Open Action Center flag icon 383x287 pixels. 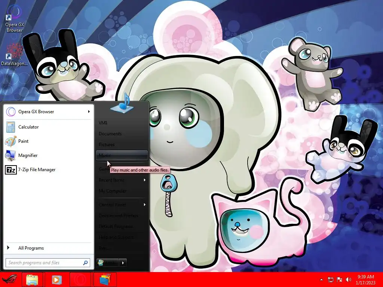(340, 280)
